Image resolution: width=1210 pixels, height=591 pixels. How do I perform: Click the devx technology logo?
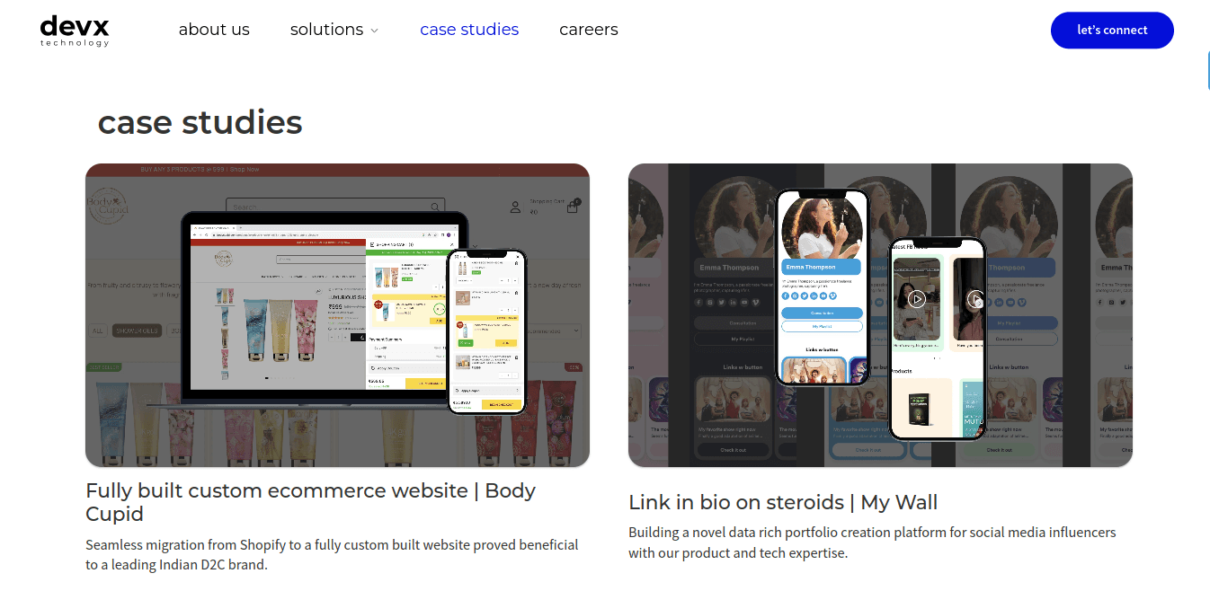75,31
